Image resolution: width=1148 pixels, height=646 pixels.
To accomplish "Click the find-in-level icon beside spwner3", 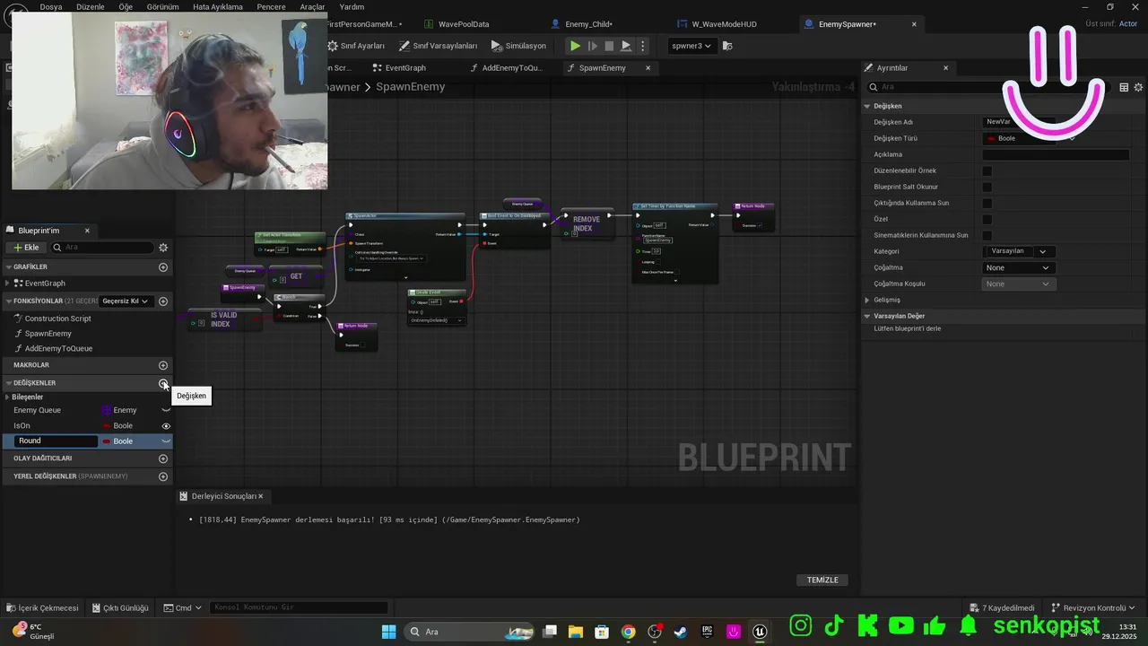I will pos(727,46).
